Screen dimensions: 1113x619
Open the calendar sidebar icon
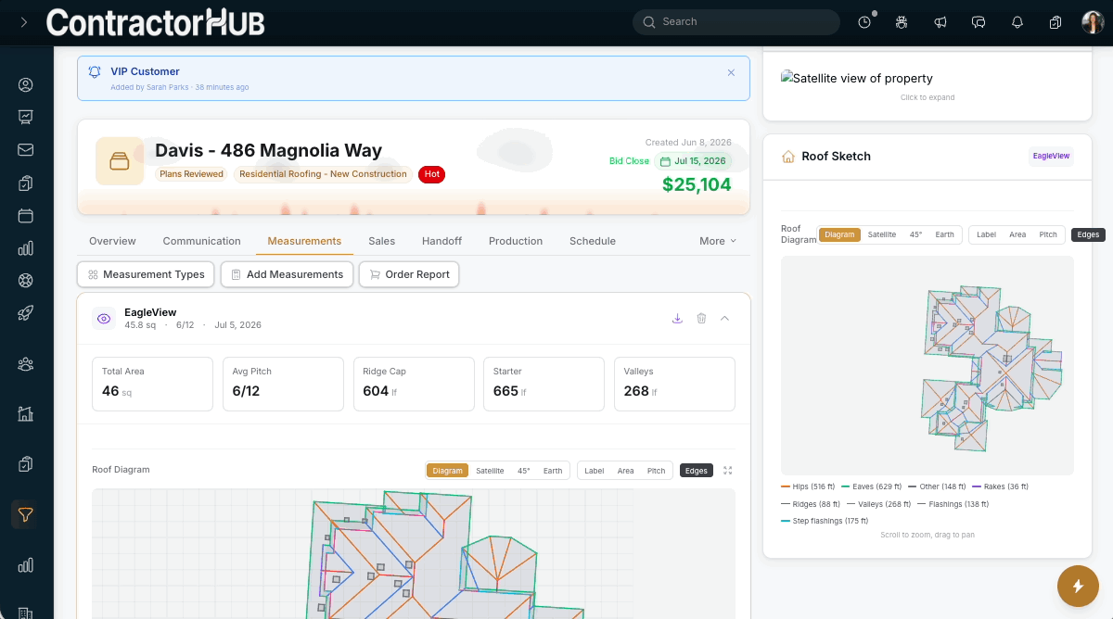click(x=26, y=216)
